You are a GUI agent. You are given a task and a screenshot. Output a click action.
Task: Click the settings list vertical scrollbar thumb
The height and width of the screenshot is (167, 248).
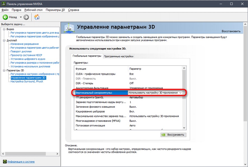(x=184, y=84)
